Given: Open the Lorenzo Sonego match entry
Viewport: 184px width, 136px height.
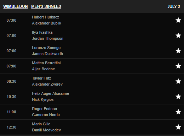Looking at the screenshot, I should click(x=92, y=51).
